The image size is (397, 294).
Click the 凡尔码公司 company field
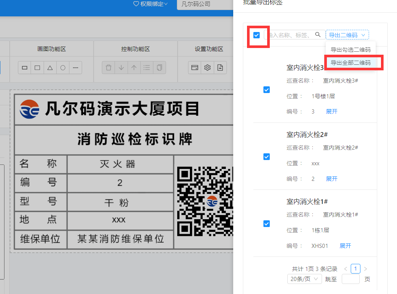pyautogui.click(x=205, y=4)
